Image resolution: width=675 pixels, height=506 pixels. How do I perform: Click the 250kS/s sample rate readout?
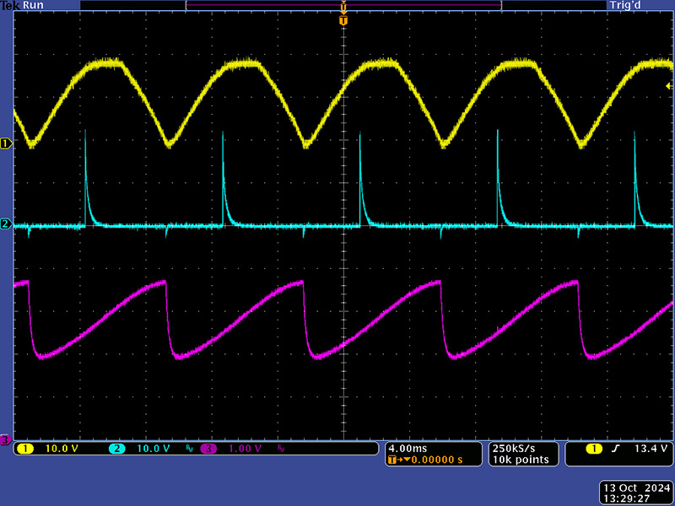[513, 448]
